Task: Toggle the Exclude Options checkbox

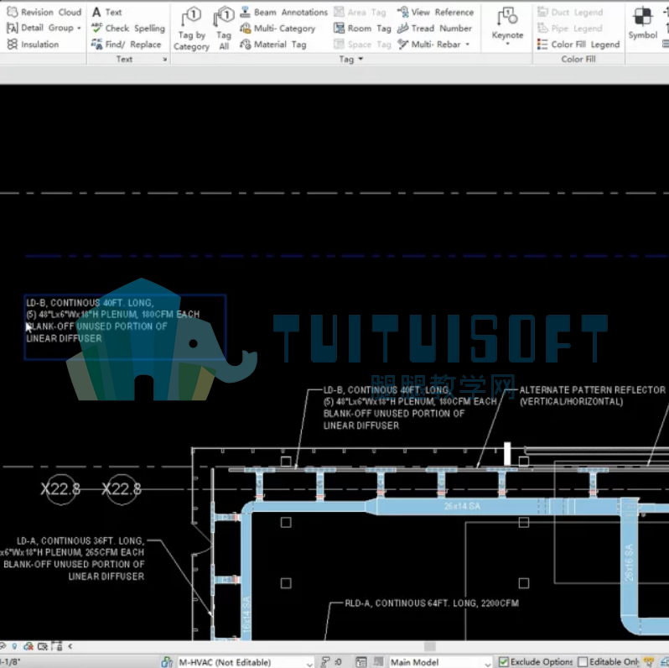Action: [x=504, y=662]
